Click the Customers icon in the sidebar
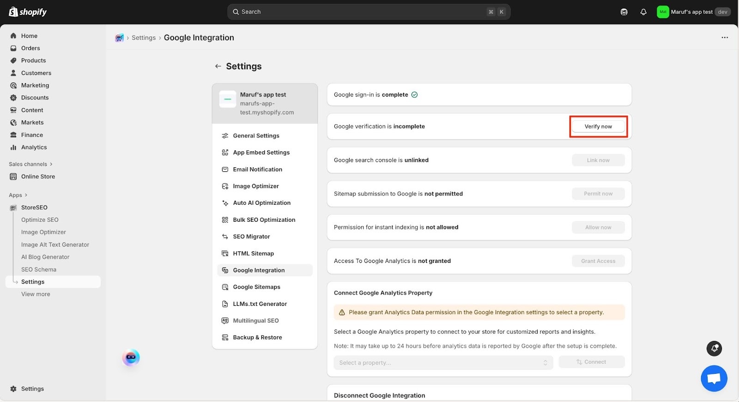 pos(13,73)
